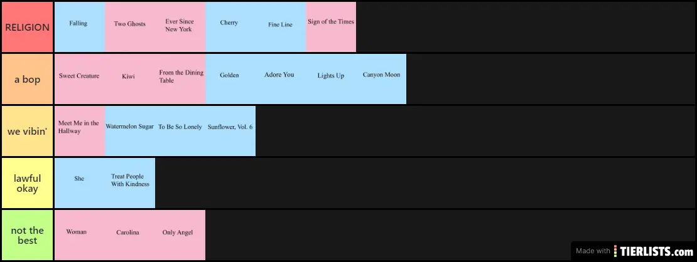Click the Kiwi song tile

130,79
